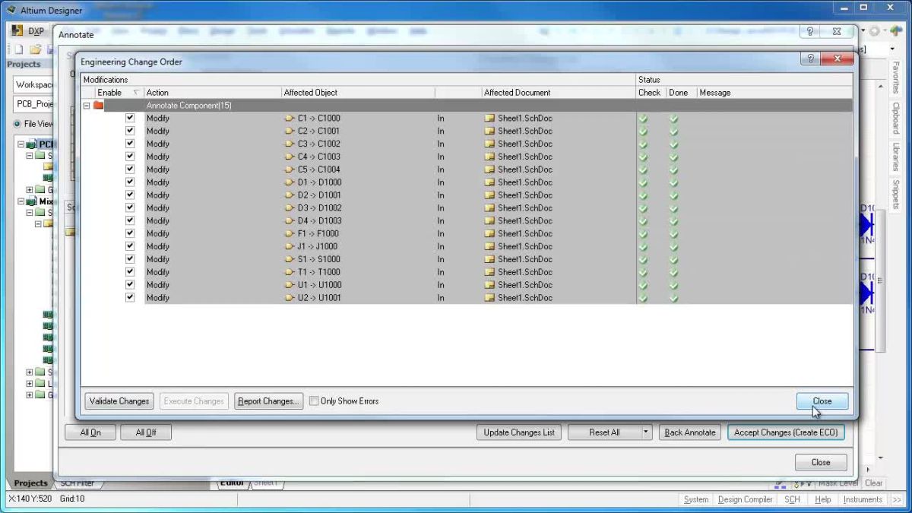The height and width of the screenshot is (513, 912).
Task: Click Accept Changes (Create ECO)
Action: tap(786, 432)
